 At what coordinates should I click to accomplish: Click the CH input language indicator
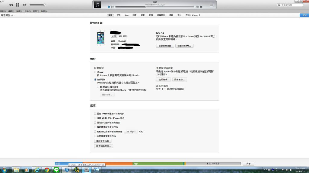pyautogui.click(x=266, y=169)
